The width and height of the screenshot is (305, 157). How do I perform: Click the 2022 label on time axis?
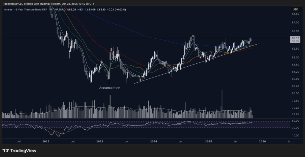point(46,142)
